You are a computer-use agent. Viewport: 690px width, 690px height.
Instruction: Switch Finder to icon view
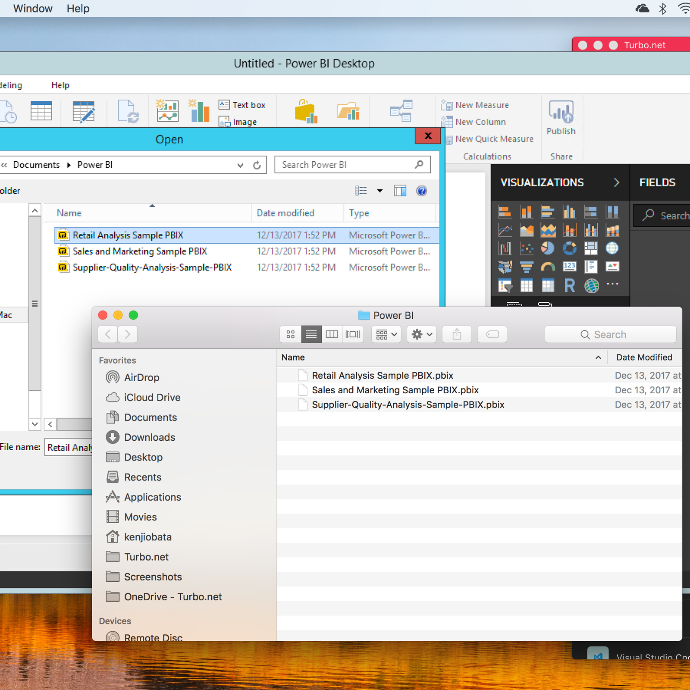(x=291, y=334)
